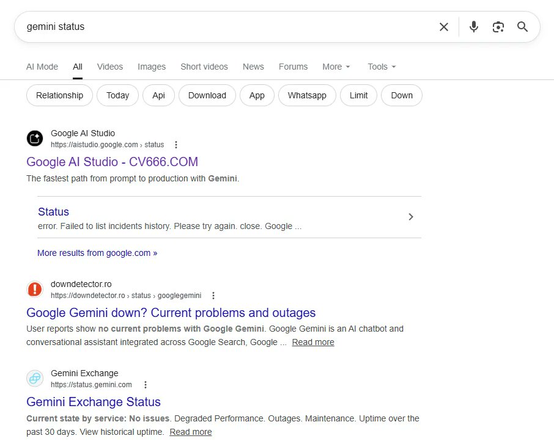This screenshot has height=444, width=554.
Task: Open options menu for downdetector.ro result
Action: click(213, 296)
